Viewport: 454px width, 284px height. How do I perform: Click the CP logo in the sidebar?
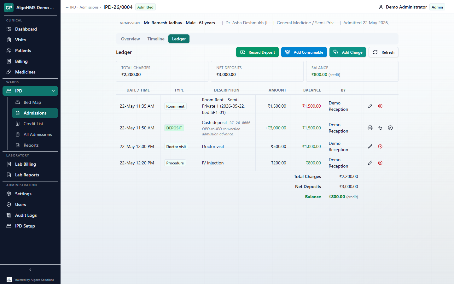tap(9, 8)
